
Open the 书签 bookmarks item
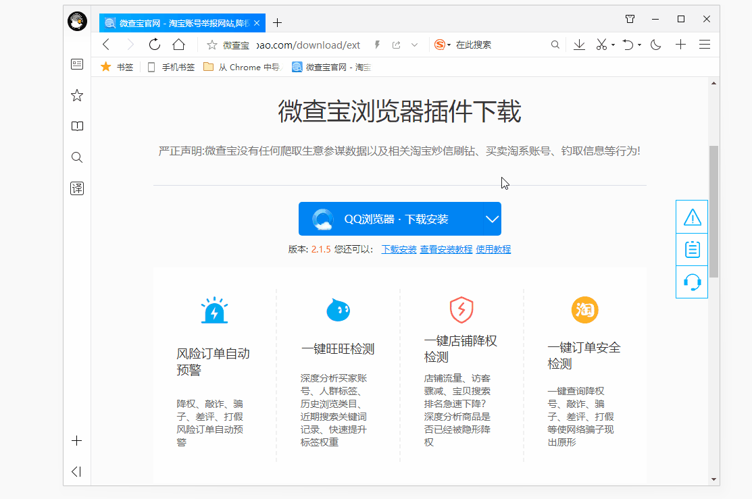(x=117, y=67)
